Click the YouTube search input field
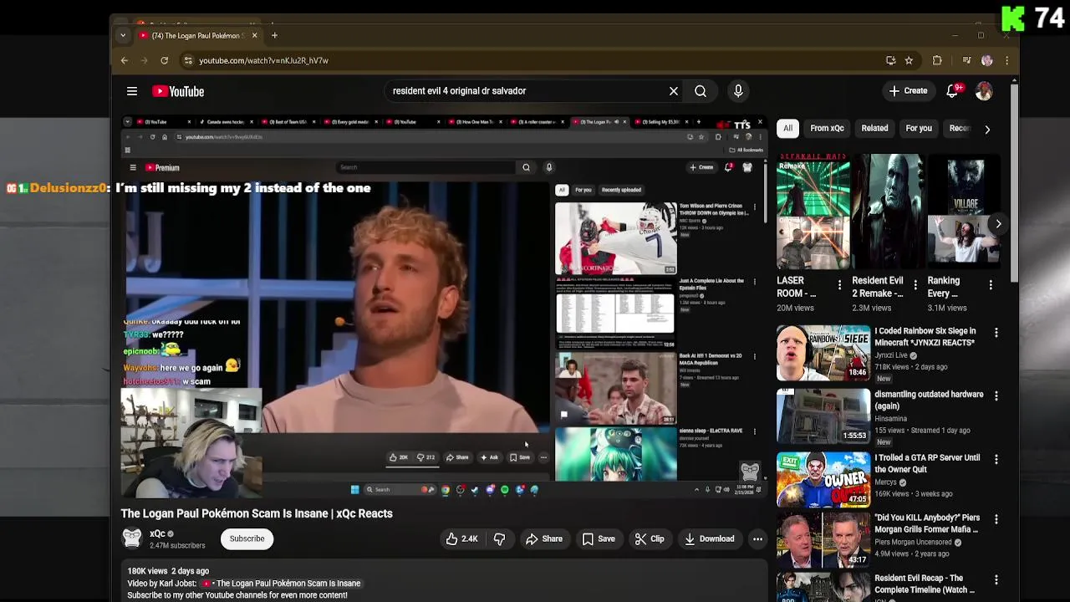 click(527, 91)
